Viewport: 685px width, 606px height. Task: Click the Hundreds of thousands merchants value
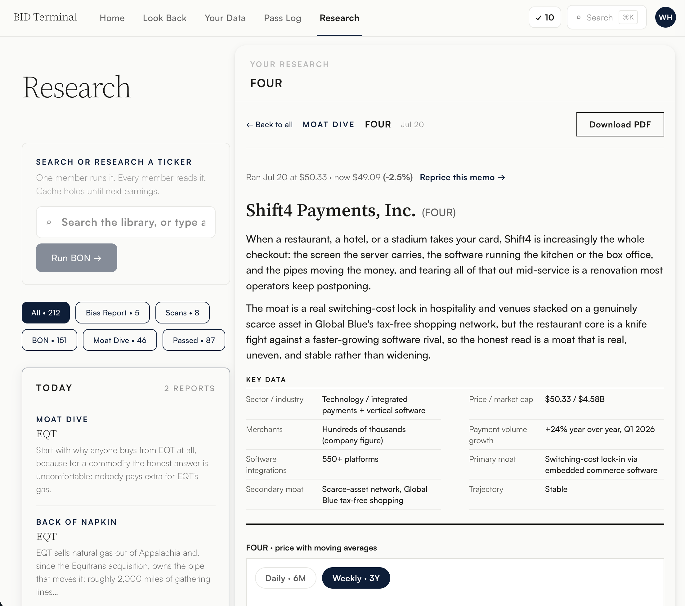364,435
